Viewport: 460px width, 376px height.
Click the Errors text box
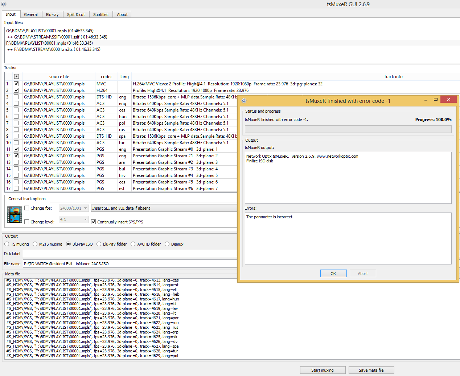click(x=348, y=238)
